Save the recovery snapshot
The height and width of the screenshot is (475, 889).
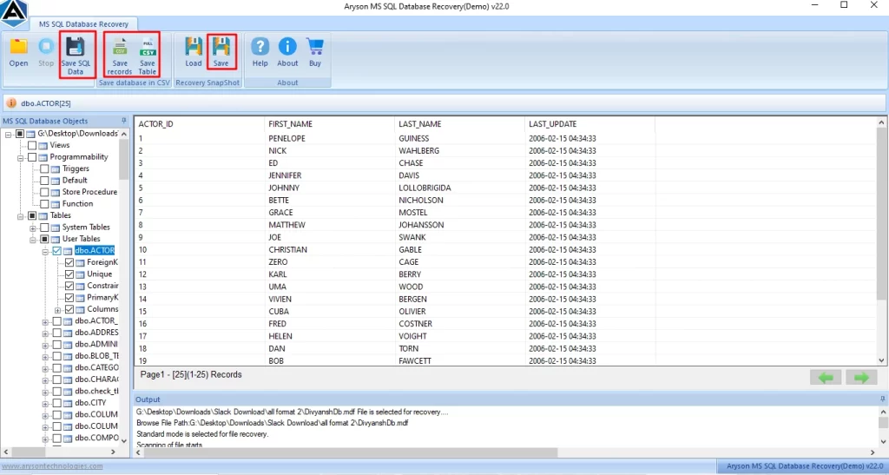[221, 50]
